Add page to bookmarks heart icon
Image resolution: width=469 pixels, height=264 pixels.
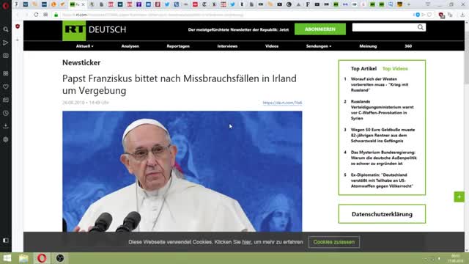[429, 15]
